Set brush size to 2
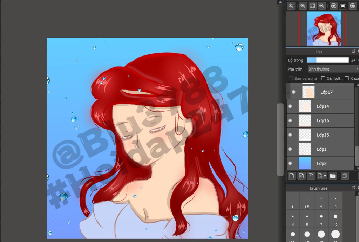This screenshot has height=242, width=359. (321, 200)
